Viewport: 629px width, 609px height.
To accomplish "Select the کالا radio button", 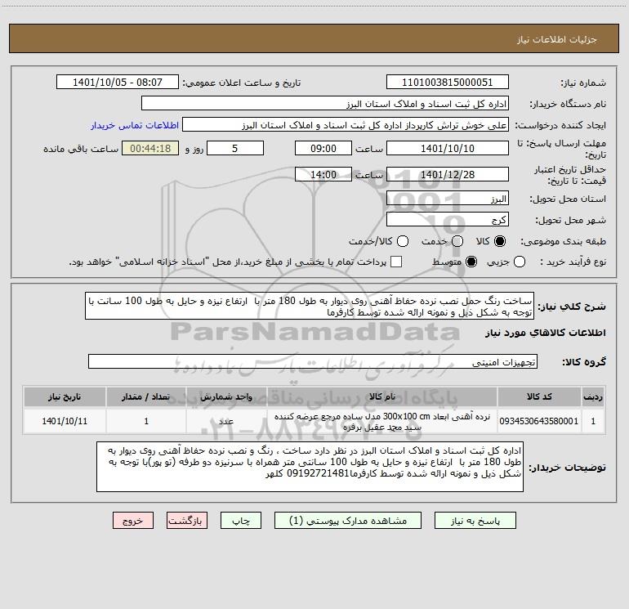I will pyautogui.click(x=500, y=241).
